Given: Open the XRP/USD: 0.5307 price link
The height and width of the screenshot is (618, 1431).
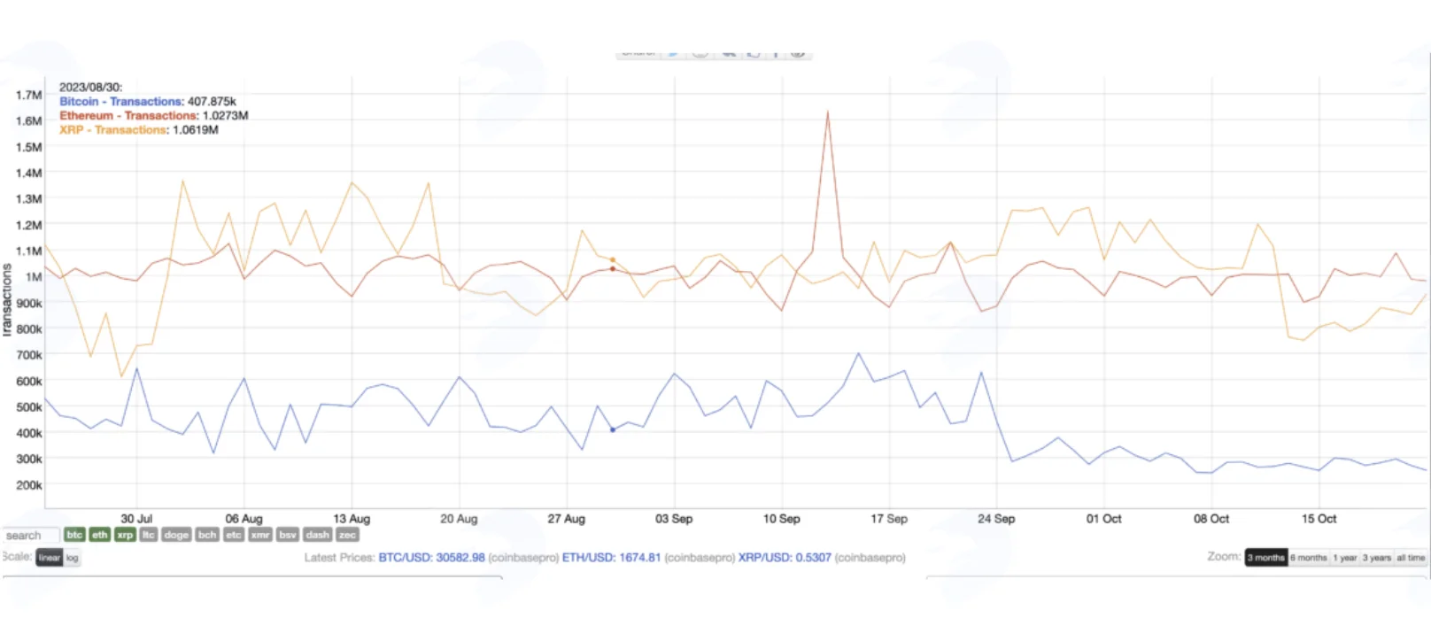Looking at the screenshot, I should [x=785, y=558].
